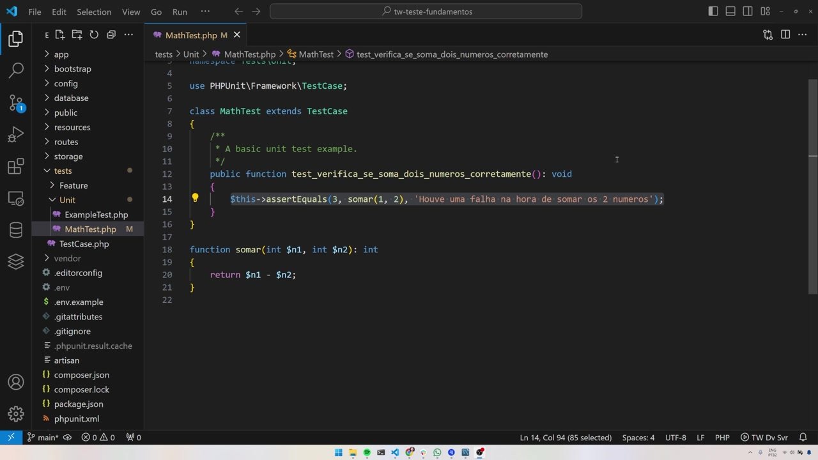This screenshot has width=818, height=460.
Task: Open ExampleTest.php in the file tree
Action: [x=96, y=215]
